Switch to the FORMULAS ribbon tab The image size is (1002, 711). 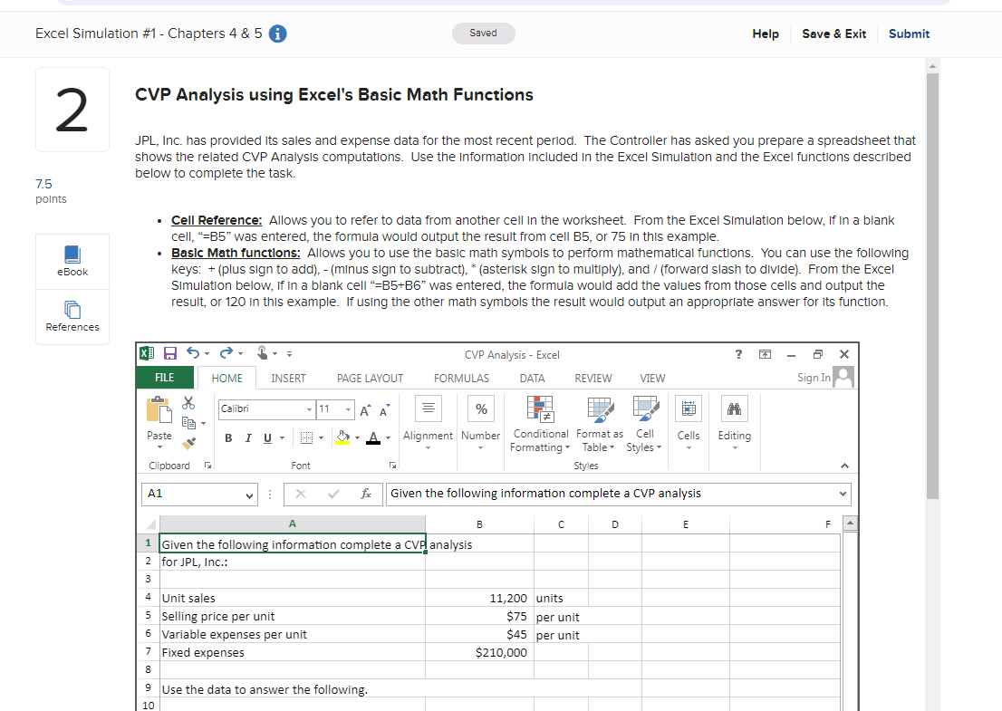(x=461, y=378)
